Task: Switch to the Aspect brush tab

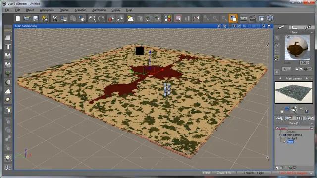Action: (281, 27)
